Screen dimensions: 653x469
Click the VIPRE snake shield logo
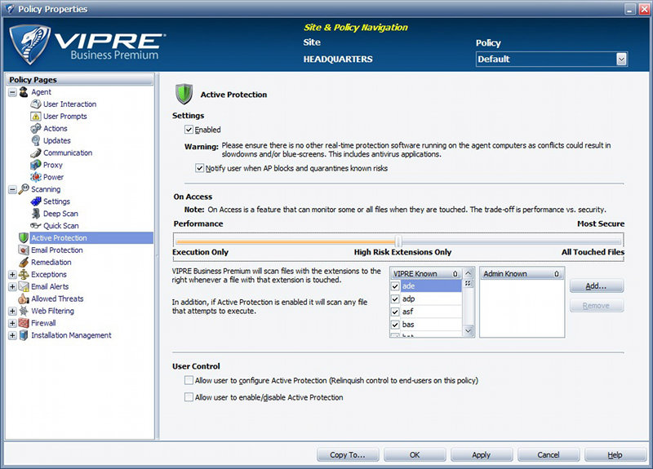30,44
